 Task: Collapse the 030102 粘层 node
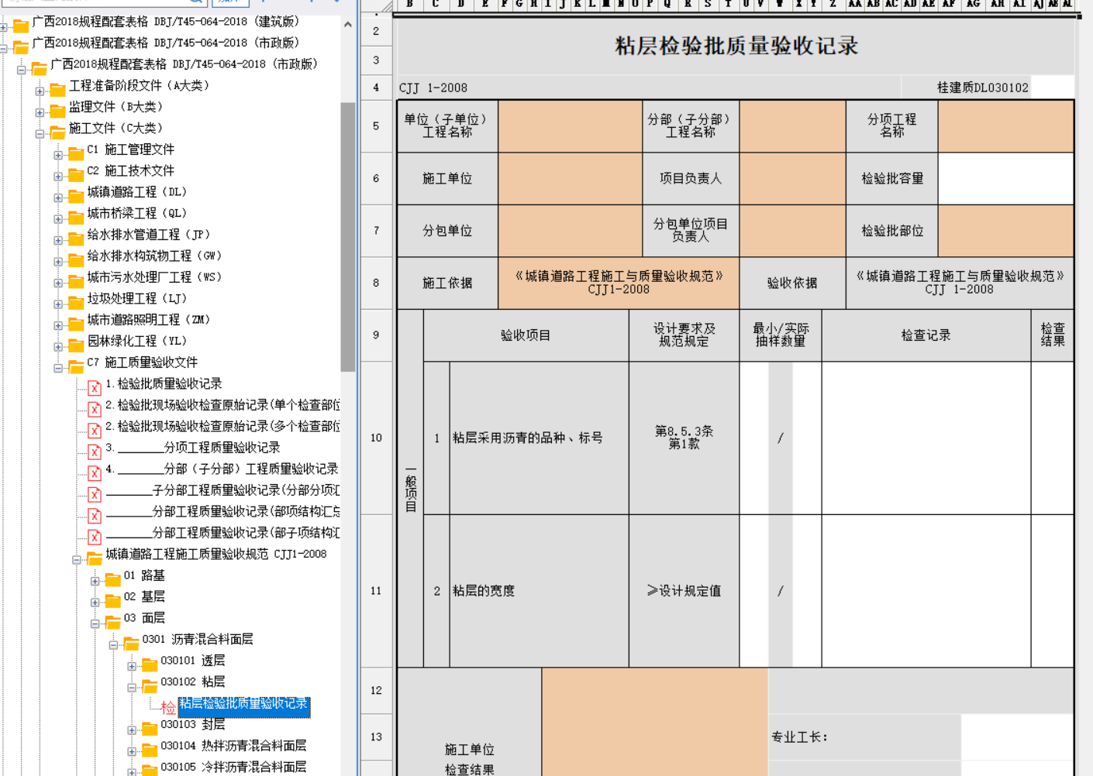[x=132, y=688]
